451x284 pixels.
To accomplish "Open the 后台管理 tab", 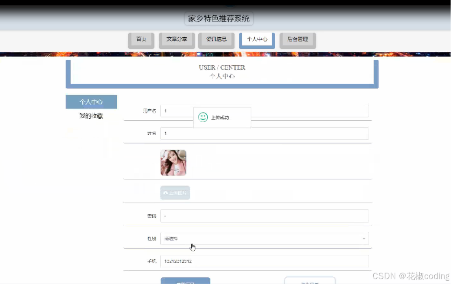I will tap(298, 40).
